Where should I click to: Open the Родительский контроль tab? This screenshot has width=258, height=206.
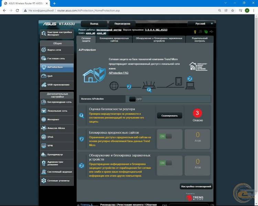(200, 39)
